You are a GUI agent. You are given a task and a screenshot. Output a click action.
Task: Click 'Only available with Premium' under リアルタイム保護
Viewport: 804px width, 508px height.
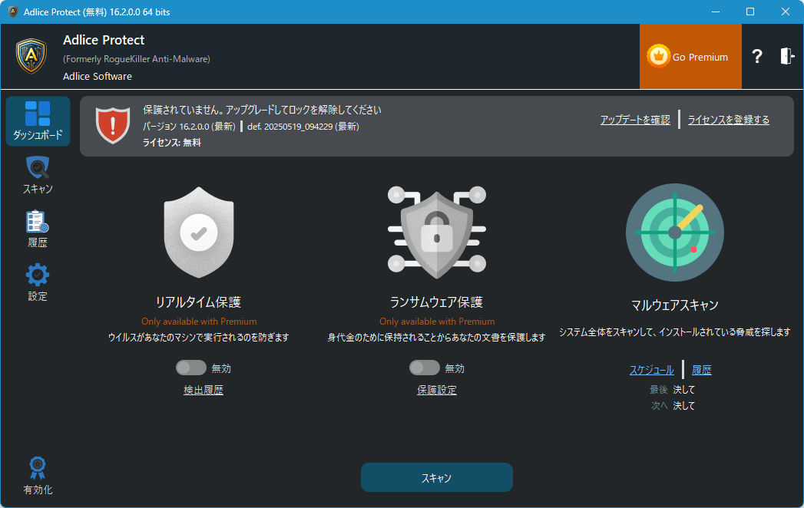pos(199,322)
